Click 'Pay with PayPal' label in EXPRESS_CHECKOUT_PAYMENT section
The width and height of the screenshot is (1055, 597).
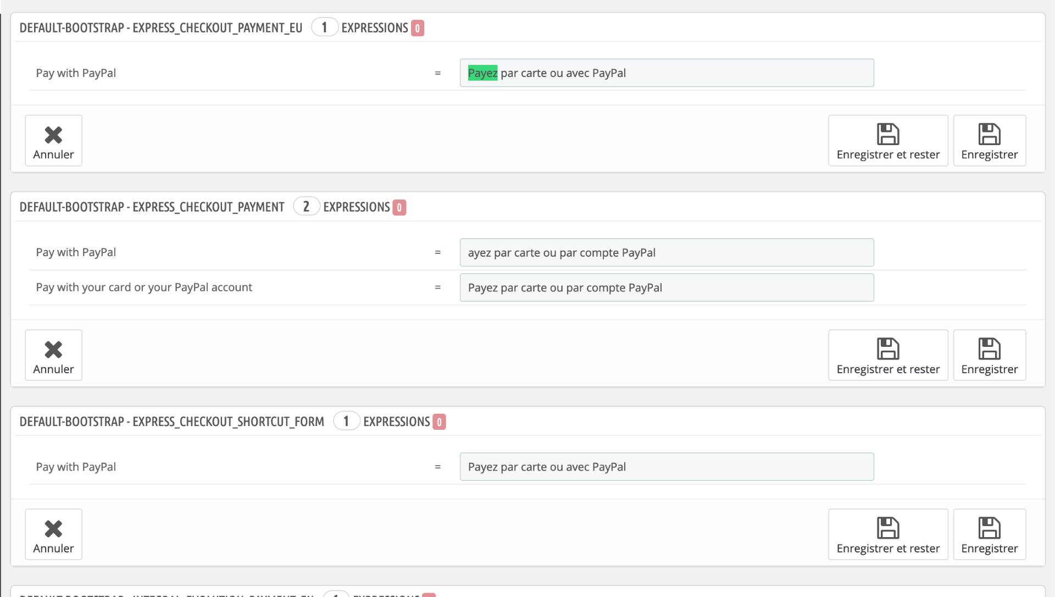[76, 252]
